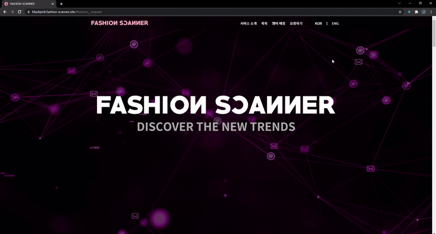Viewport: 436px width, 234px height.
Task: Open the Chrome three-dot menu
Action: point(431,12)
